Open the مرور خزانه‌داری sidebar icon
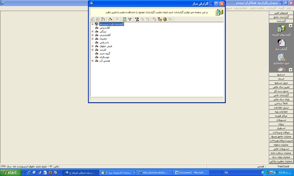The height and width of the screenshot is (176, 294). (x=281, y=59)
